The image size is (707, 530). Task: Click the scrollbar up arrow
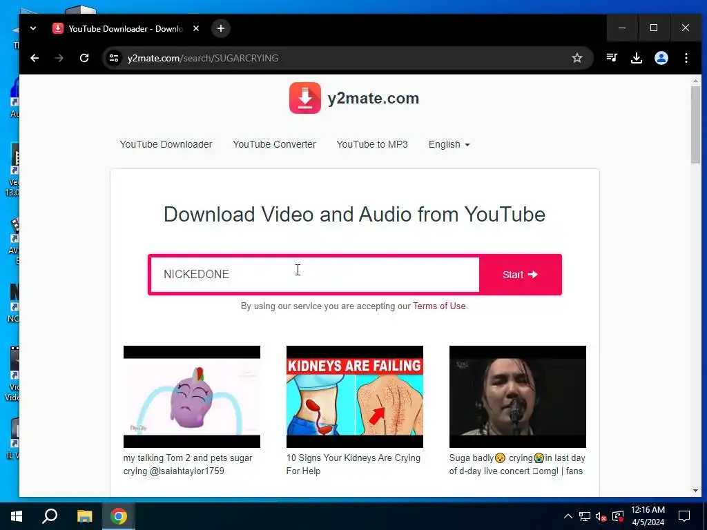pos(695,81)
